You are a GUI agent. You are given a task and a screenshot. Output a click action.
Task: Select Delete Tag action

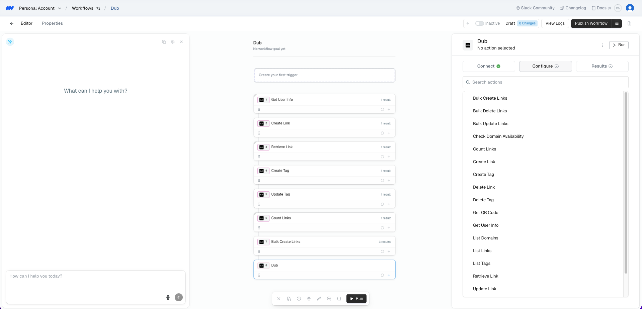pyautogui.click(x=483, y=200)
